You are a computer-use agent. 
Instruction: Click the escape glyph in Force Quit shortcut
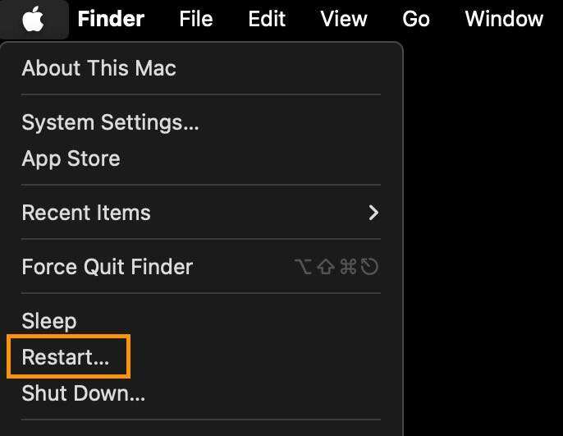tap(370, 267)
